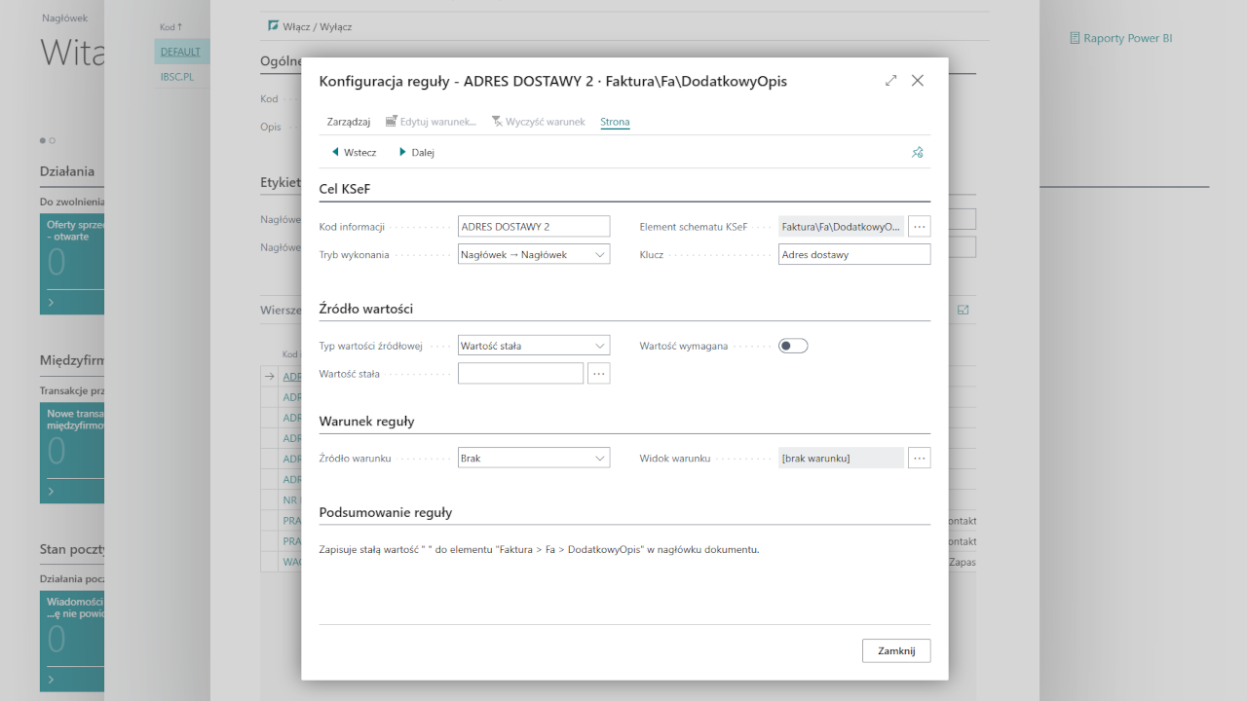The height and width of the screenshot is (701, 1247).
Task: Open Typ wartości źródłowej dropdown
Action: click(534, 346)
